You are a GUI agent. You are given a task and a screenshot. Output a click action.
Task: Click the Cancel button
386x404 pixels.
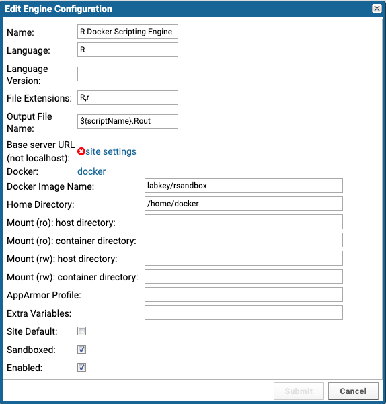coord(353,391)
